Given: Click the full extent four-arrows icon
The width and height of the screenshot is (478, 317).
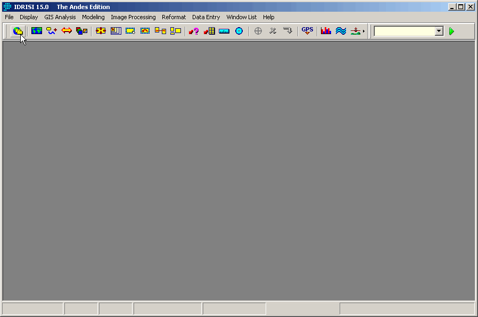Looking at the screenshot, I should [101, 31].
